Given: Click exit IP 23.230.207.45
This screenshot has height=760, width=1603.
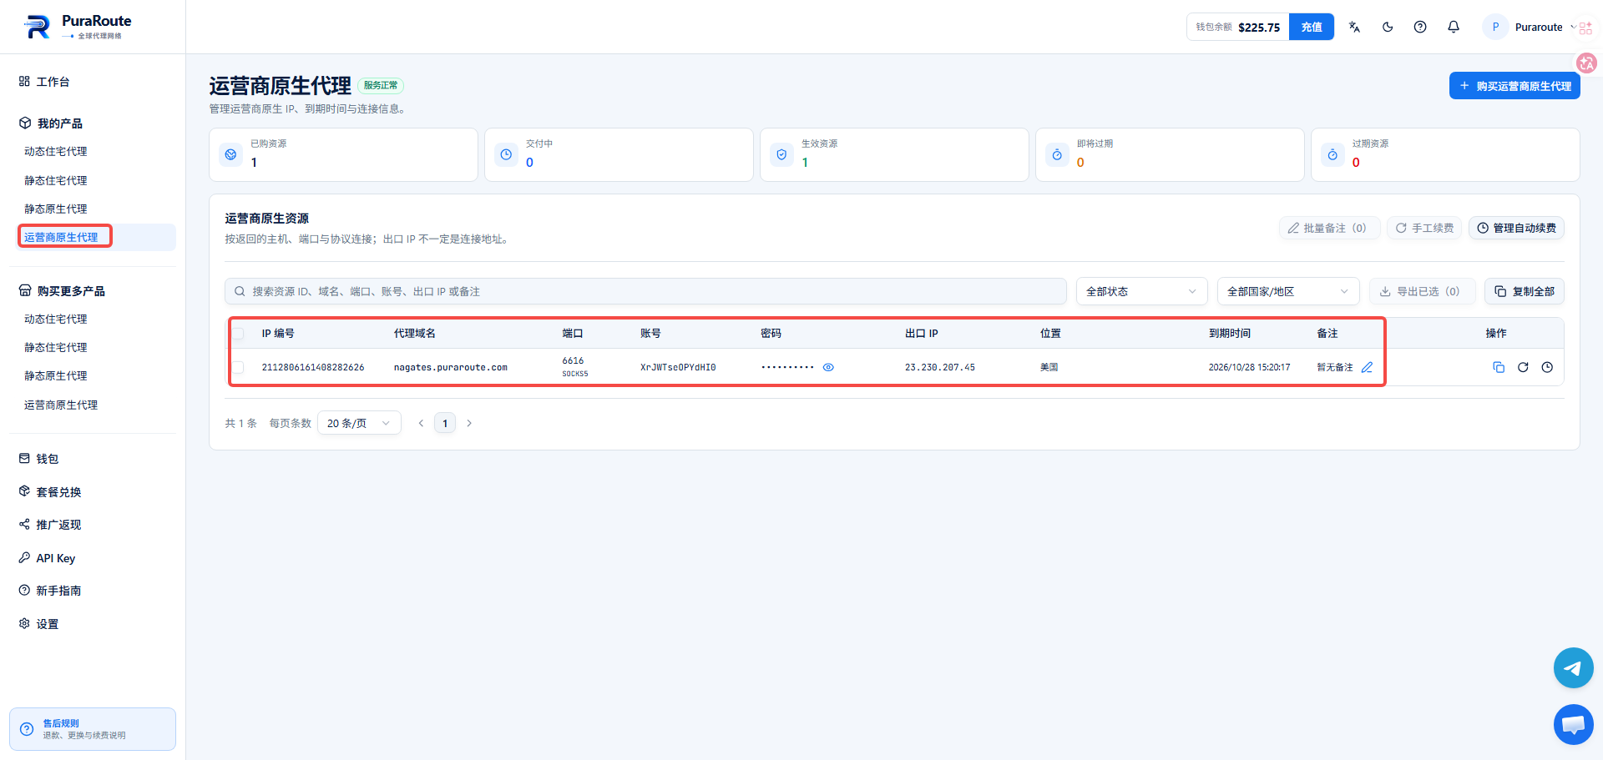Looking at the screenshot, I should (940, 367).
